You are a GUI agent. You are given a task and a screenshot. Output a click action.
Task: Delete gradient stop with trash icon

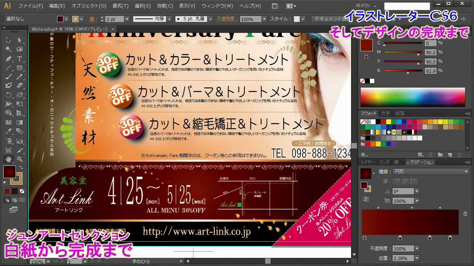click(465, 214)
